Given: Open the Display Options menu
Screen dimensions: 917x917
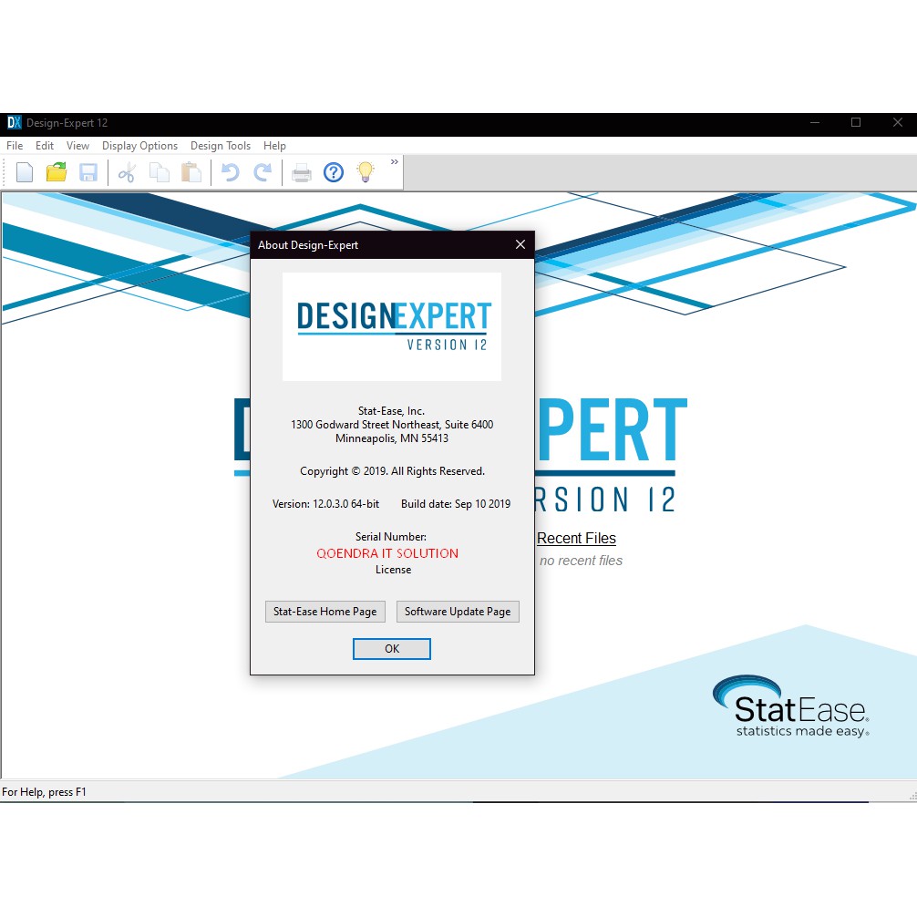Looking at the screenshot, I should (139, 146).
